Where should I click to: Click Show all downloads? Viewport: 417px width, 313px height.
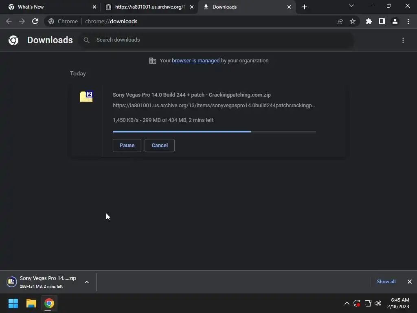click(x=386, y=282)
